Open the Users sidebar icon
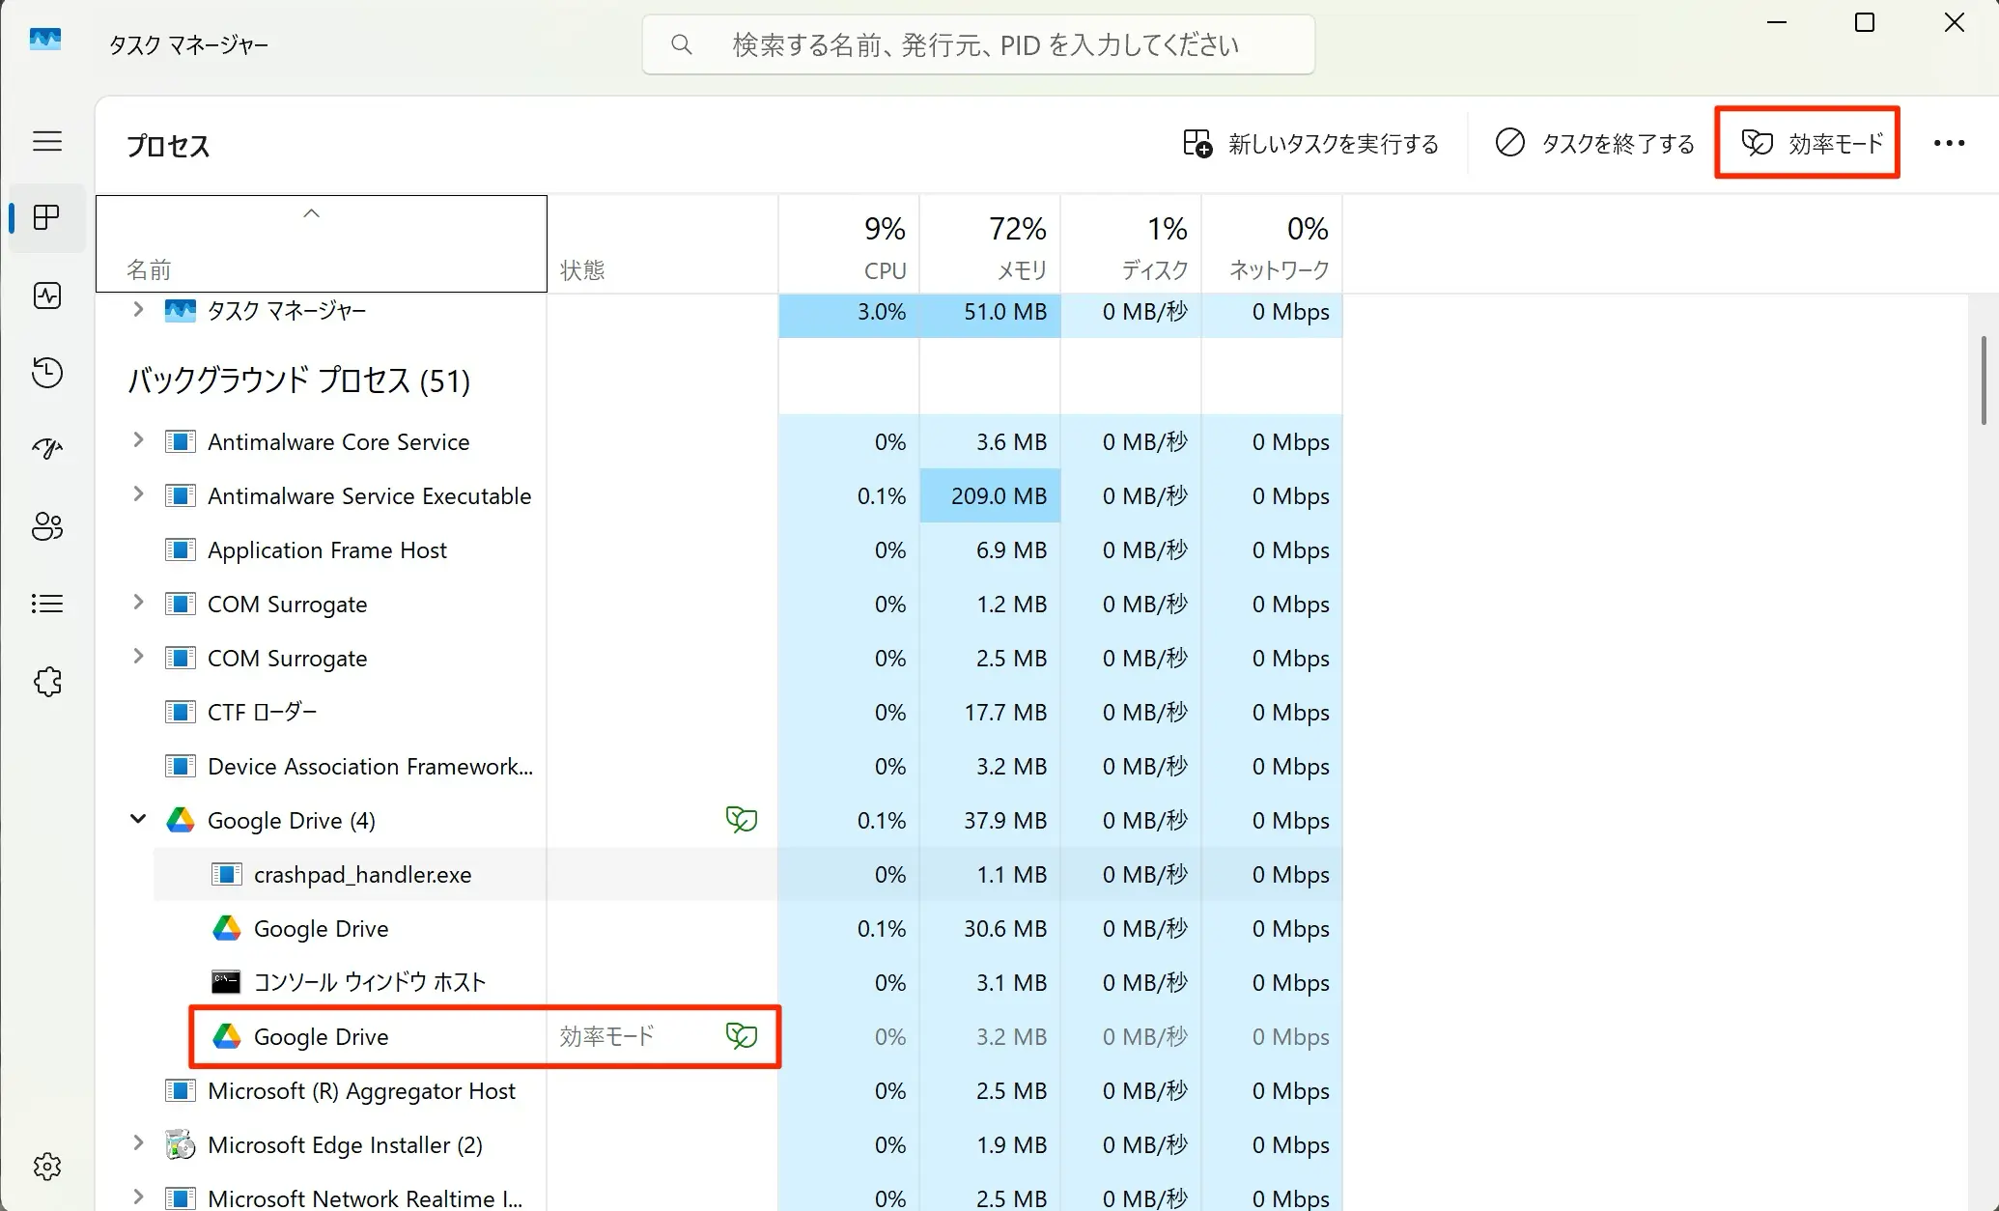This screenshot has height=1211, width=1999. [x=47, y=526]
